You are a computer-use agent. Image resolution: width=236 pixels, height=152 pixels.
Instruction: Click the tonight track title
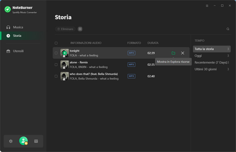coord(75,51)
